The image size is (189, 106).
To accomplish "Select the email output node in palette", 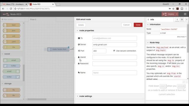I will pyautogui.click(x=11, y=71).
